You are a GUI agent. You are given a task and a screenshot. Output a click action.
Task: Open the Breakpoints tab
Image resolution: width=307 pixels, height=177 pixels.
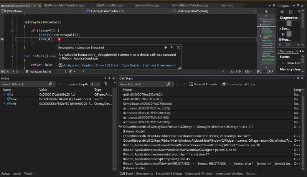(x=145, y=174)
